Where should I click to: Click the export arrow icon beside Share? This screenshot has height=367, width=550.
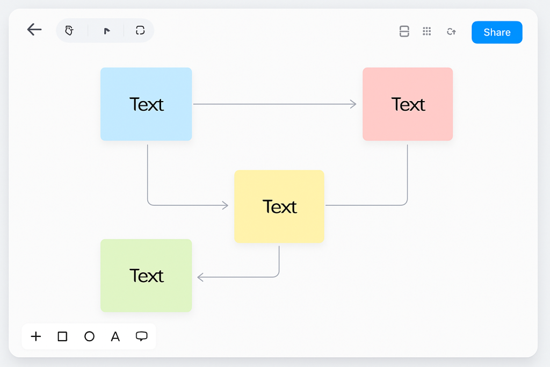[x=451, y=32]
